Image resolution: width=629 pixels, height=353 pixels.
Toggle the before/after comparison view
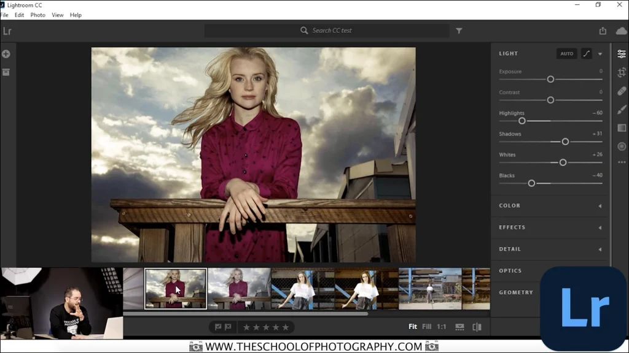477,327
